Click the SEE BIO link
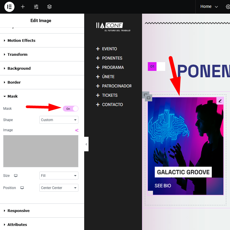230x230 pixels. click(163, 186)
